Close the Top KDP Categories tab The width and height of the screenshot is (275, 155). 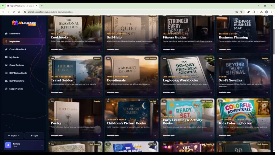click(x=37, y=6)
